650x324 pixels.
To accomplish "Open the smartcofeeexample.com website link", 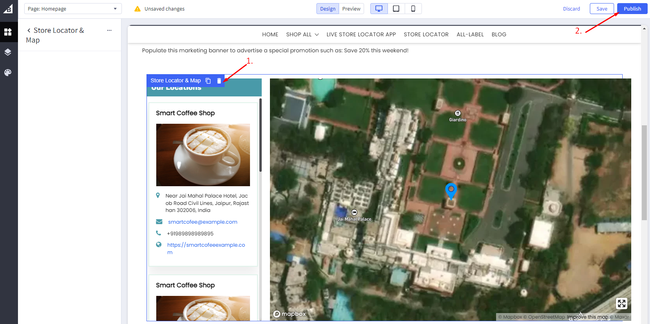I will point(206,248).
